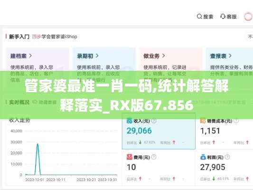Click the 收入 stacked coins icon
253x190 pixels.
coord(129,121)
